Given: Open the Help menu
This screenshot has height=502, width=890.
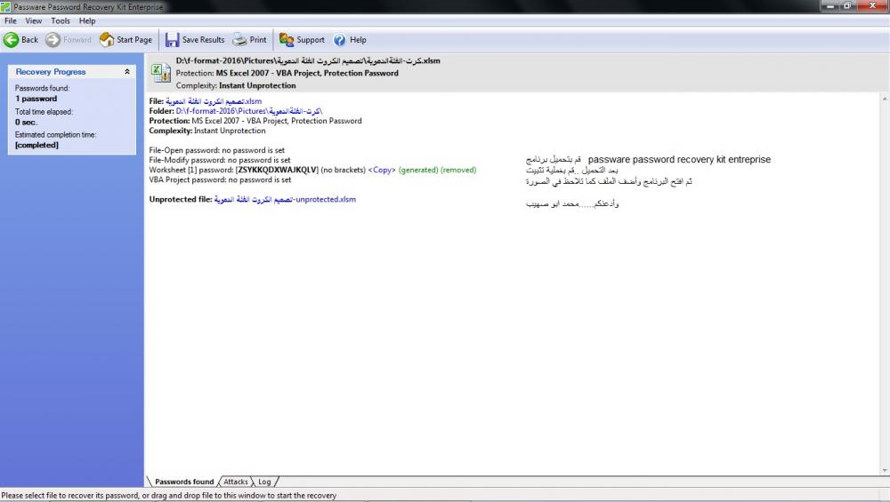Looking at the screenshot, I should coord(87,21).
